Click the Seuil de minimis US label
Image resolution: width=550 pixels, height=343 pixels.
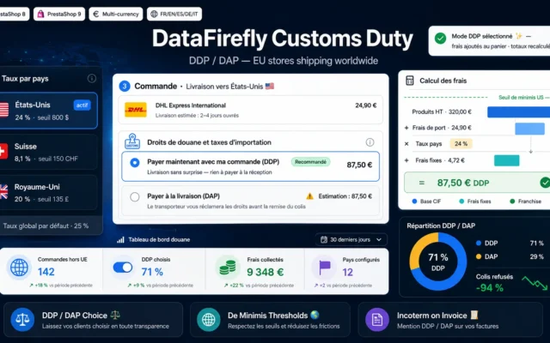coord(524,97)
